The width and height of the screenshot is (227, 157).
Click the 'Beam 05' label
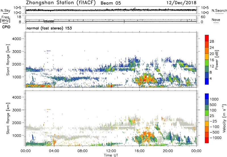tap(111, 3)
